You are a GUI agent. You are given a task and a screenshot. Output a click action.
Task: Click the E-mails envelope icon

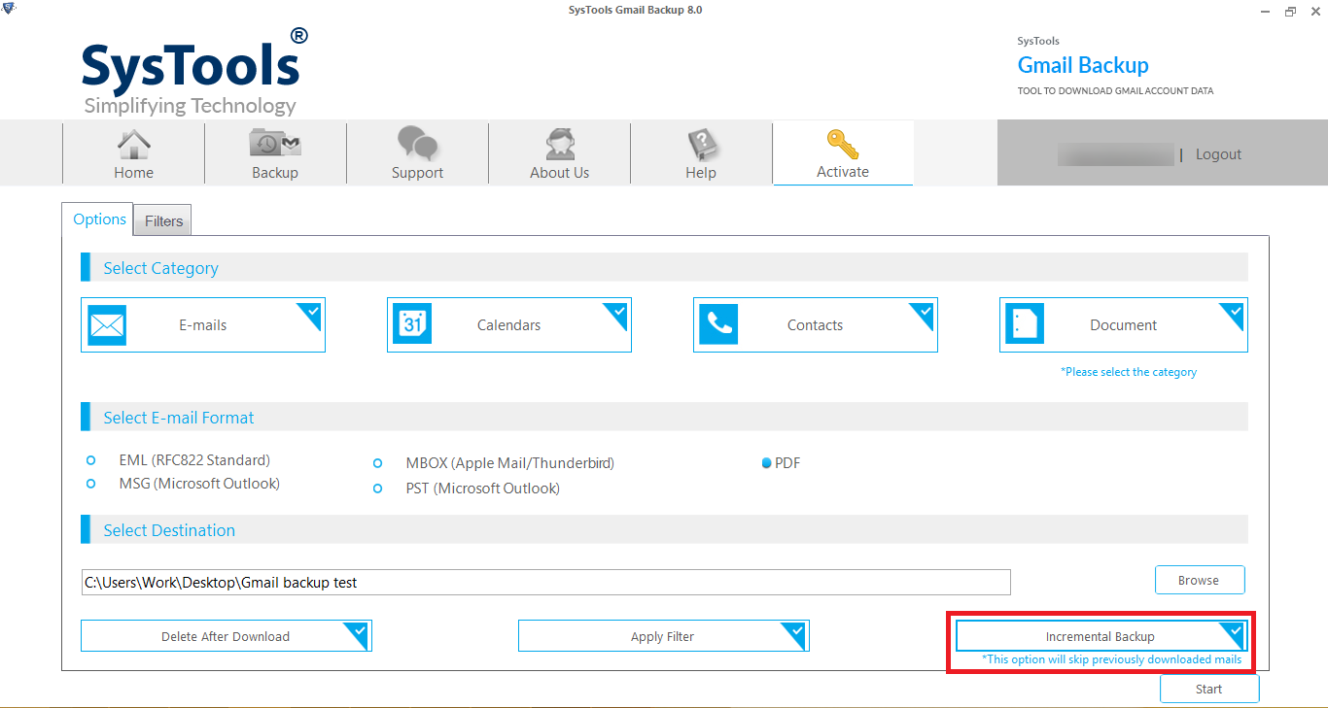tap(107, 325)
